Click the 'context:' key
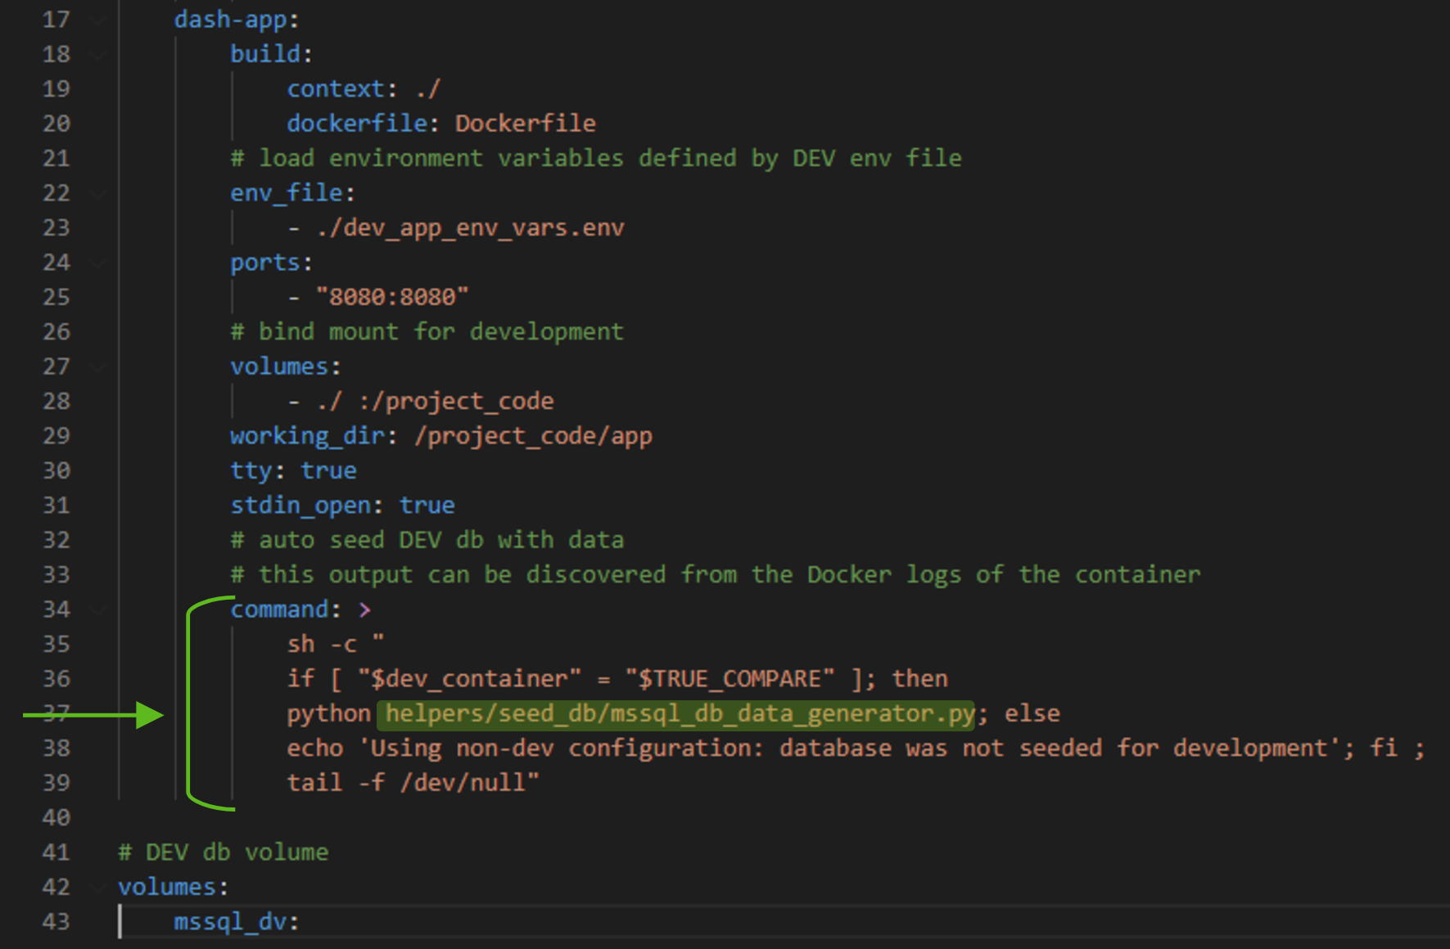Image resolution: width=1450 pixels, height=949 pixels. click(x=341, y=89)
